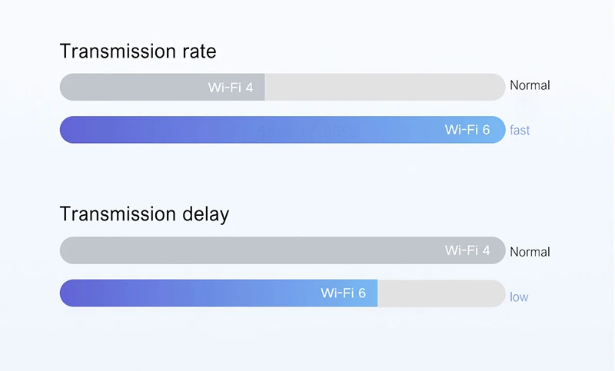Click the unfilled part of the Wi-Fi 6 delay bar
This screenshot has height=371, width=615.
(x=440, y=293)
